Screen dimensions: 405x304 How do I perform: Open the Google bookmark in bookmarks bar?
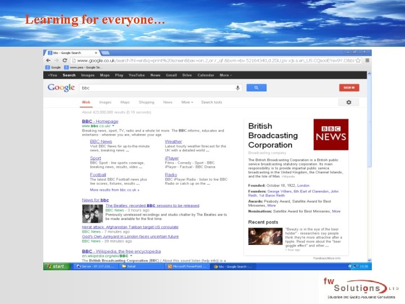click(53, 68)
